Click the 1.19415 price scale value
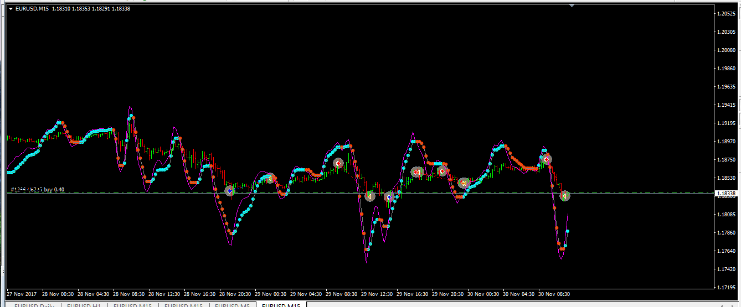 (x=726, y=105)
